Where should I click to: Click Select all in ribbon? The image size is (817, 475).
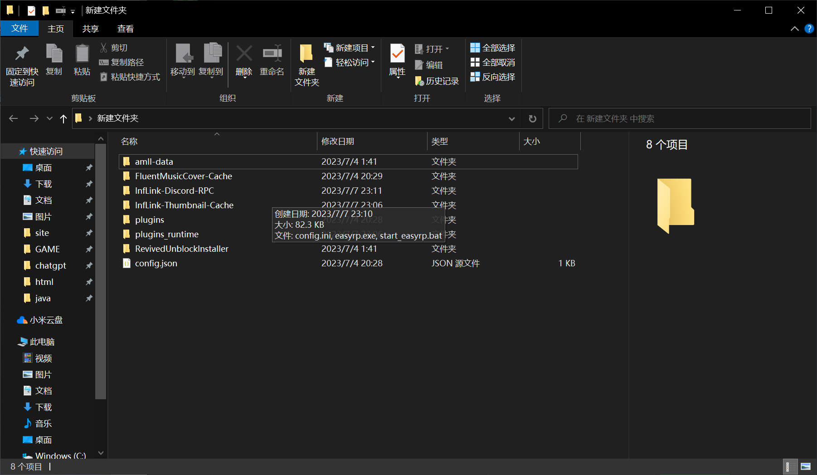[492, 48]
